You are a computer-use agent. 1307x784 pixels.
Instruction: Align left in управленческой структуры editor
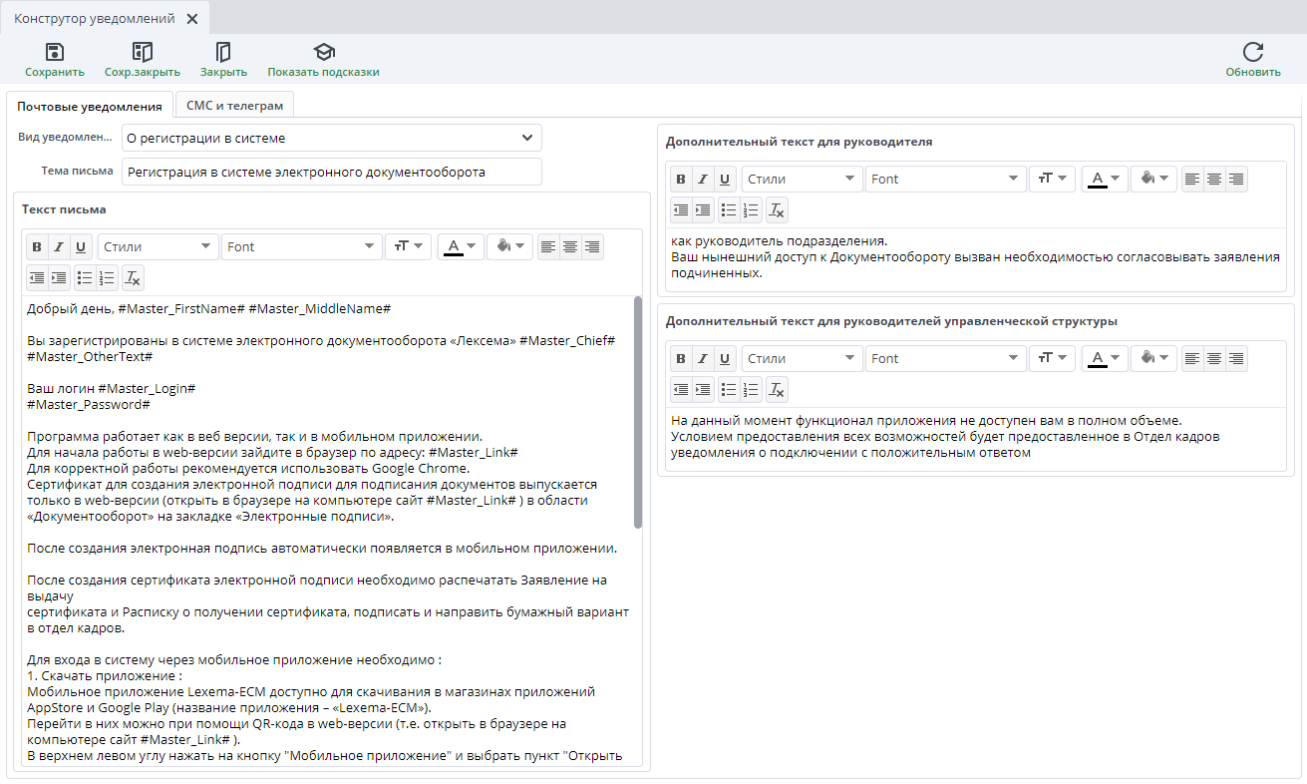[x=1192, y=359]
